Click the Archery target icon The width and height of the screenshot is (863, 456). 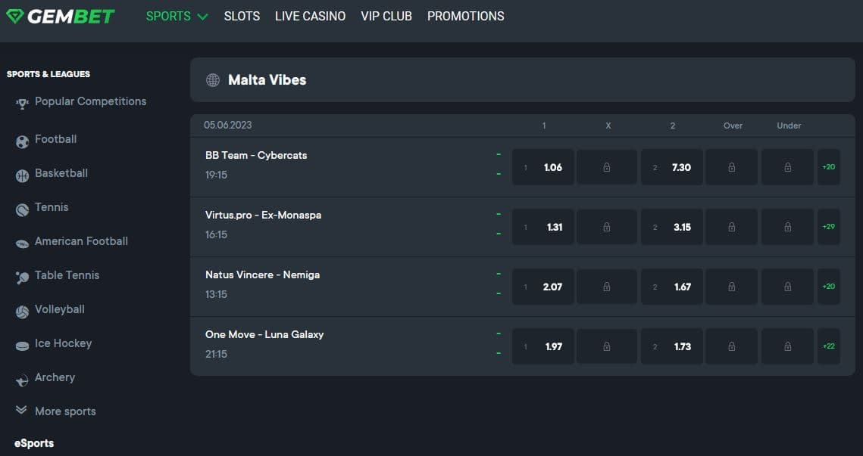(x=22, y=377)
